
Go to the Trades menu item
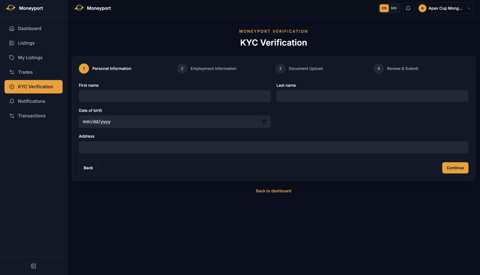(34, 72)
